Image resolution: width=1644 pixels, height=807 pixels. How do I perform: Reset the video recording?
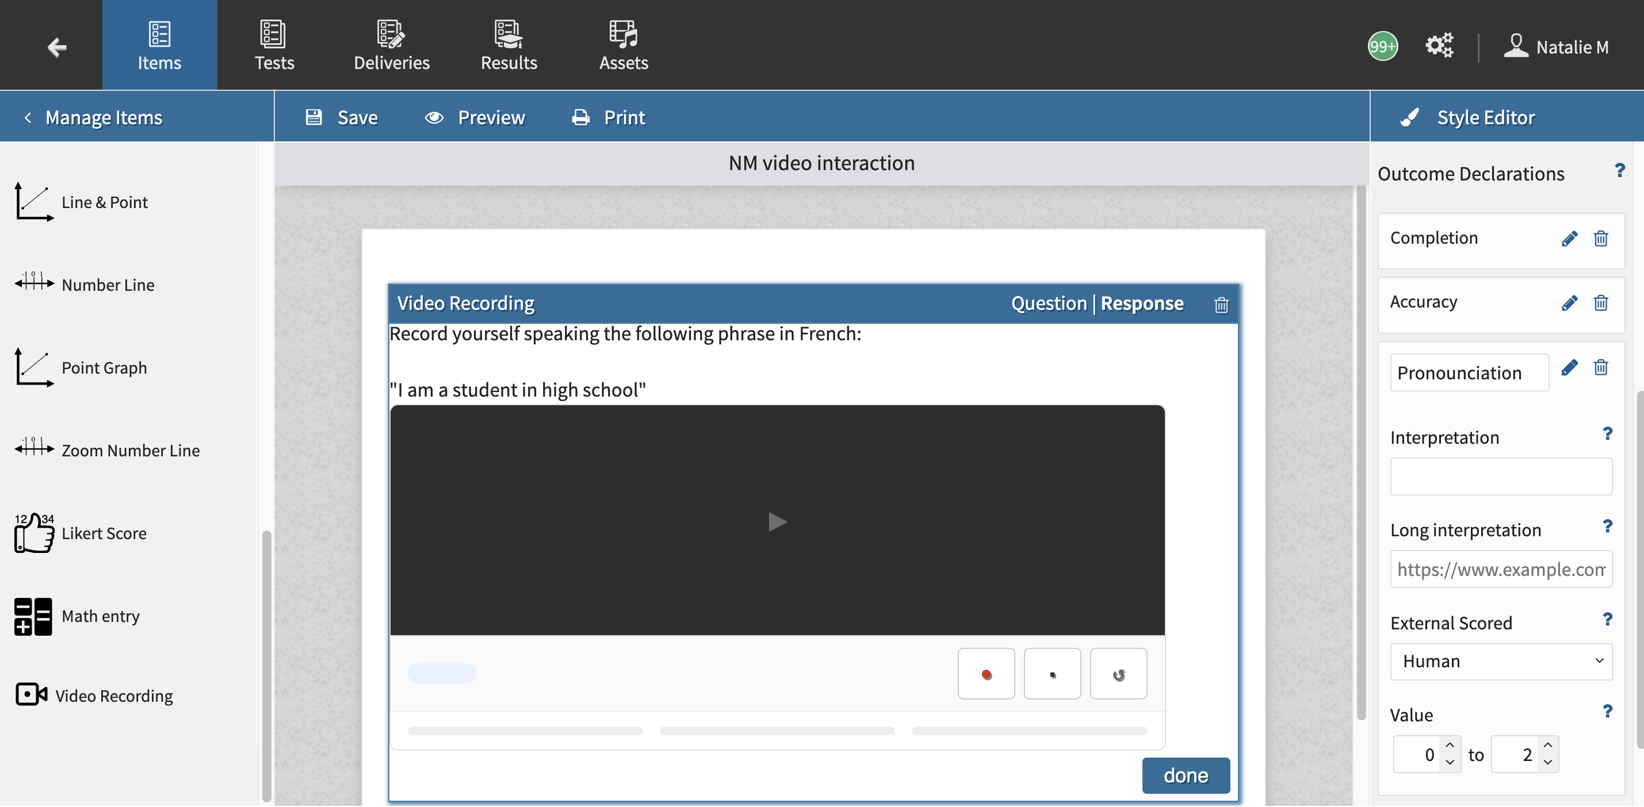[1119, 674]
